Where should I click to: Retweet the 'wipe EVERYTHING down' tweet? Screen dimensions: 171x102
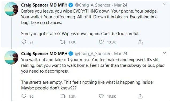[63, 42]
